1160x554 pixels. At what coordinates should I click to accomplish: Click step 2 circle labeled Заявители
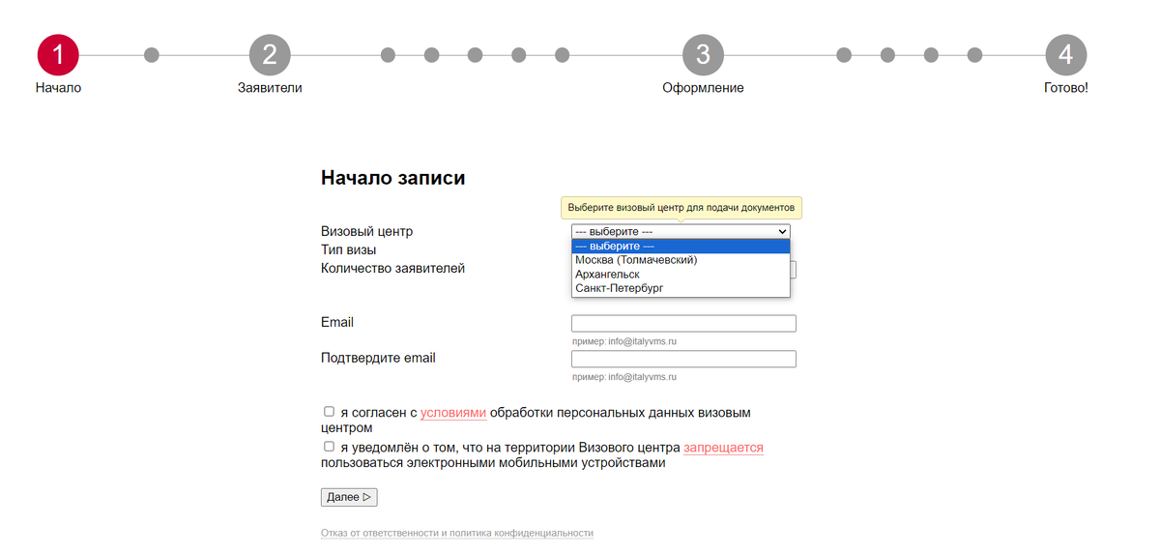270,55
